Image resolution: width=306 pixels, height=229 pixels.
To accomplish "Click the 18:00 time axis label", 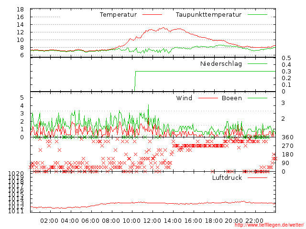I will pyautogui.click(x=214, y=221).
